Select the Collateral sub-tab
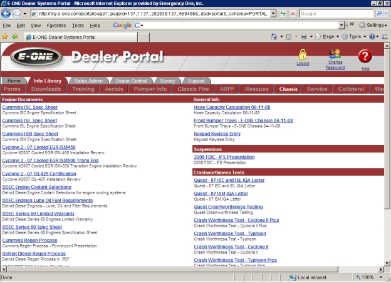391x283 pixels. [351, 89]
